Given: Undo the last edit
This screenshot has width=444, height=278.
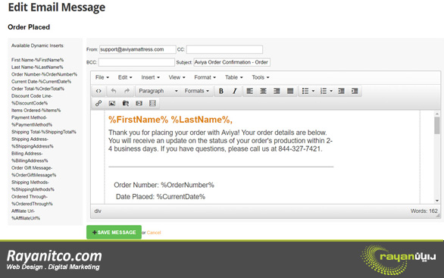Looking at the screenshot, I should (114, 91).
